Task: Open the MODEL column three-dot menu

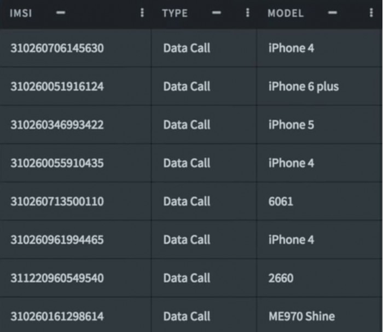Action: (372, 13)
